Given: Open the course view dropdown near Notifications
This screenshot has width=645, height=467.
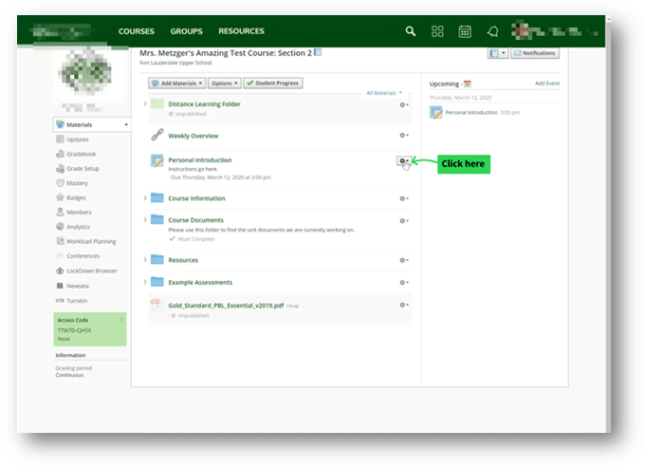Looking at the screenshot, I should (498, 53).
